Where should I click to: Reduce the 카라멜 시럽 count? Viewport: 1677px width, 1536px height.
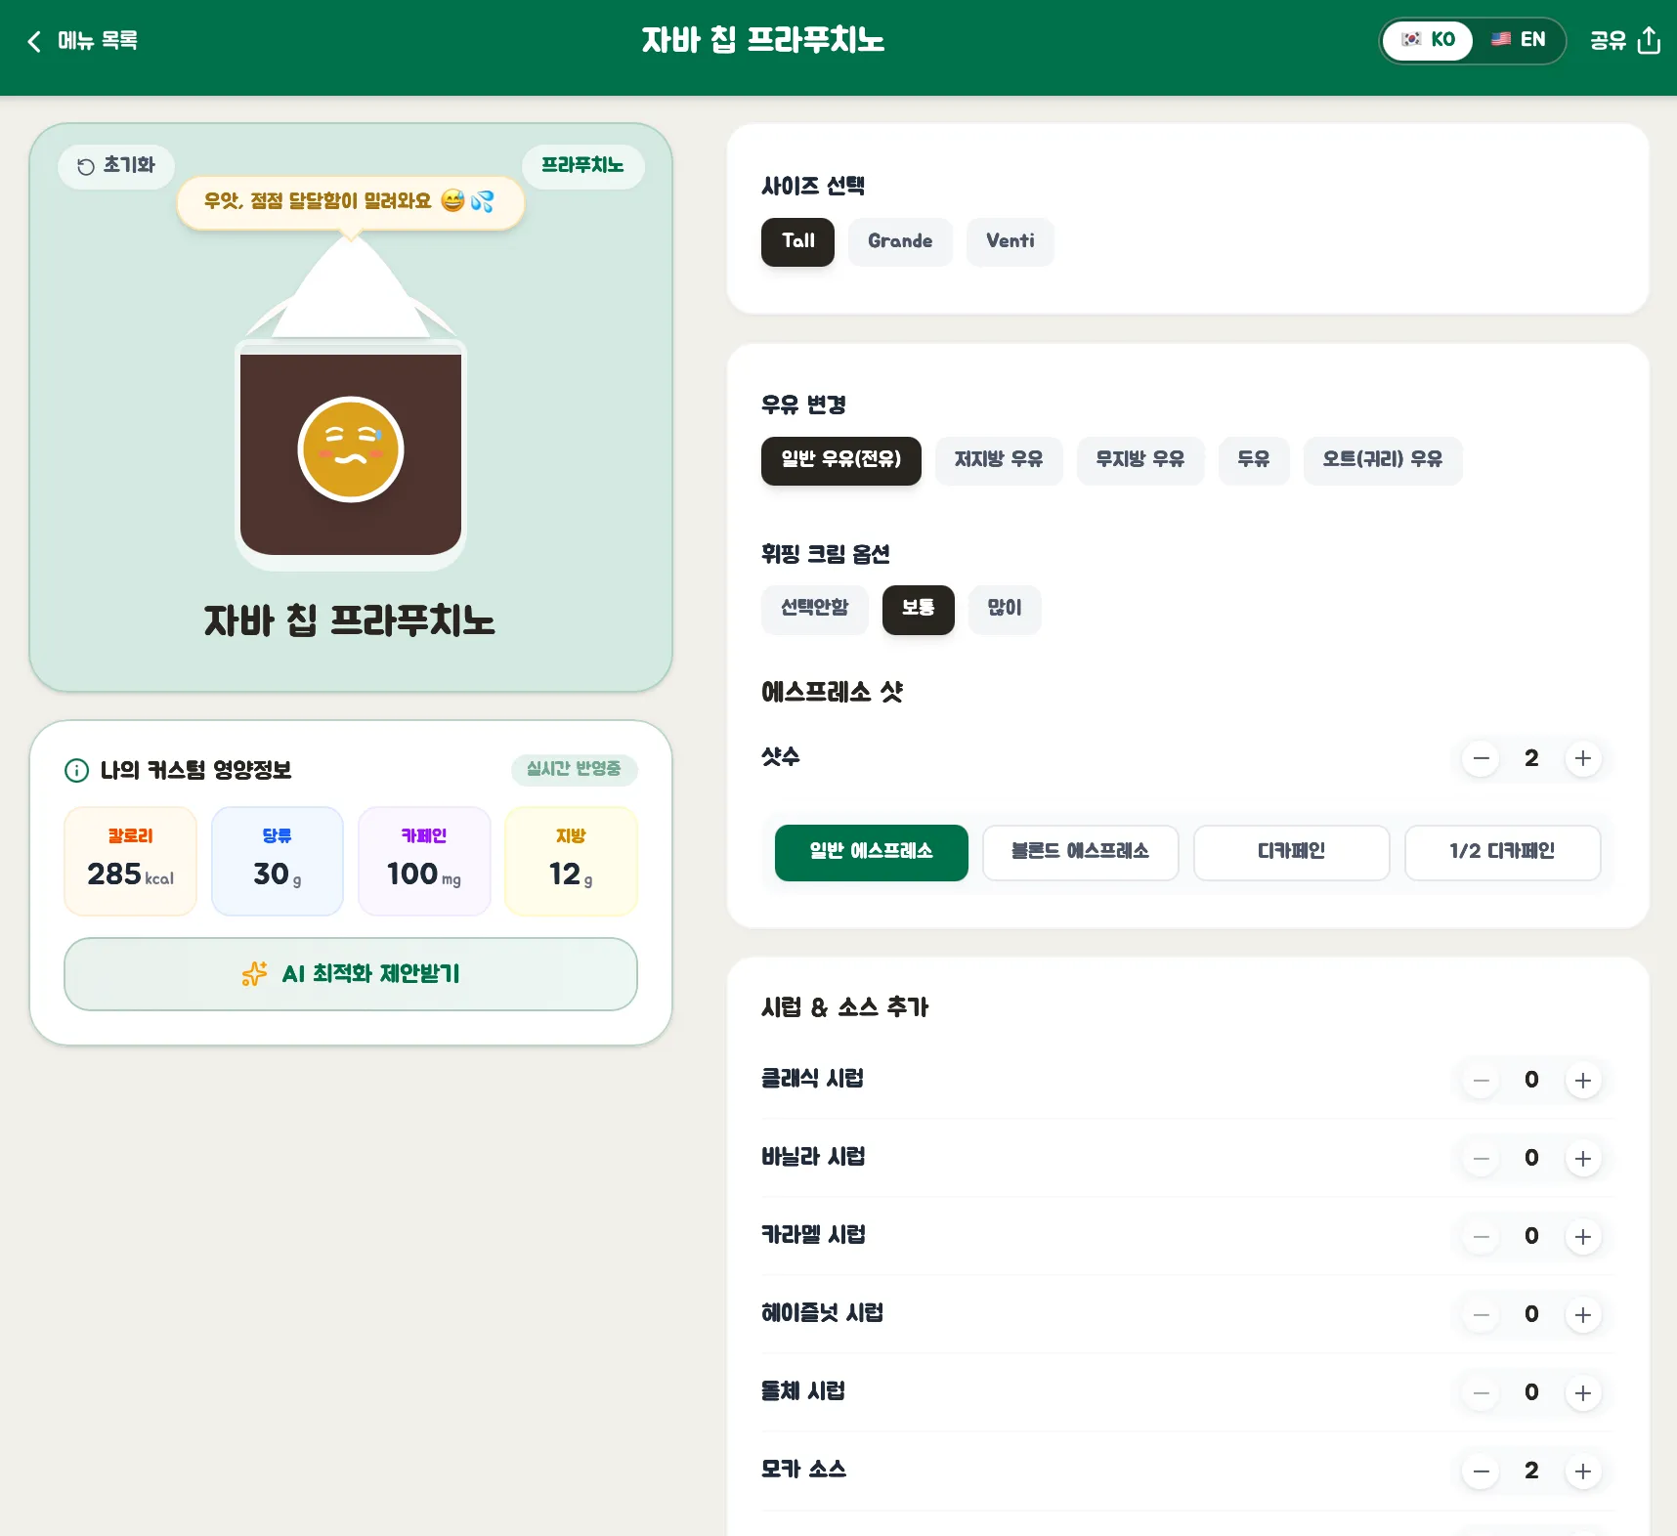coord(1481,1237)
